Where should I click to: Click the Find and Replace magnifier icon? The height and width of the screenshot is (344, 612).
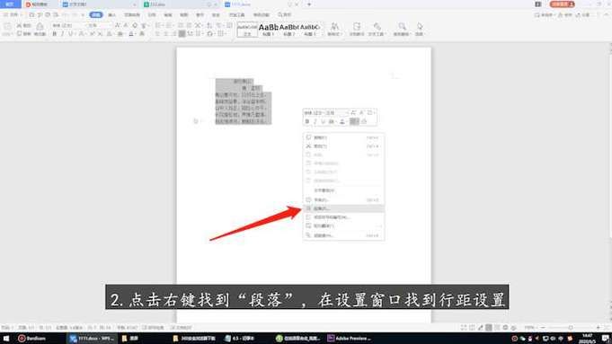402,27
